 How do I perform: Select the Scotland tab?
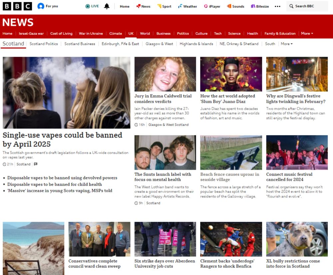pos(13,44)
